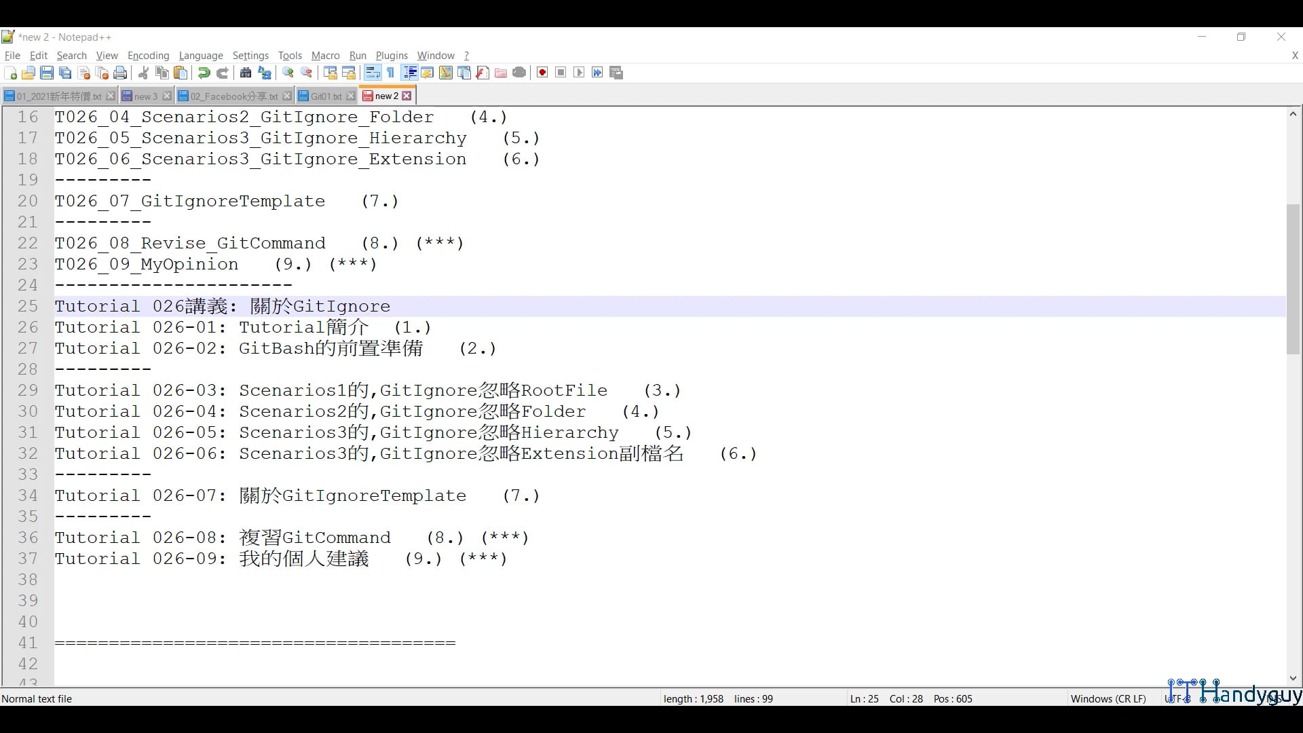This screenshot has height=733, width=1303.
Task: Click the Paste clipboard icon
Action: coord(181,73)
